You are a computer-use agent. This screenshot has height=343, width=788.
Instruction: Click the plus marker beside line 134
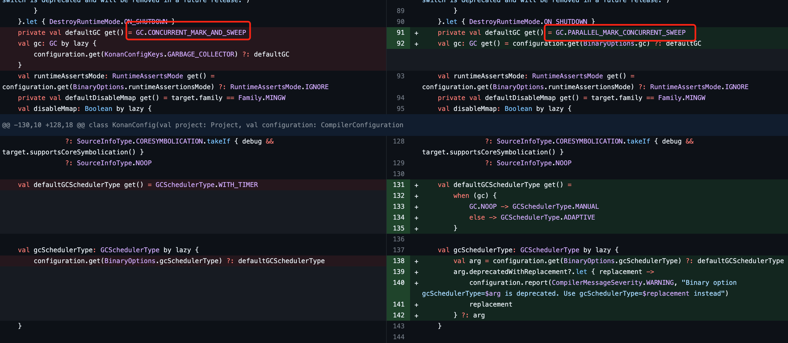click(416, 217)
